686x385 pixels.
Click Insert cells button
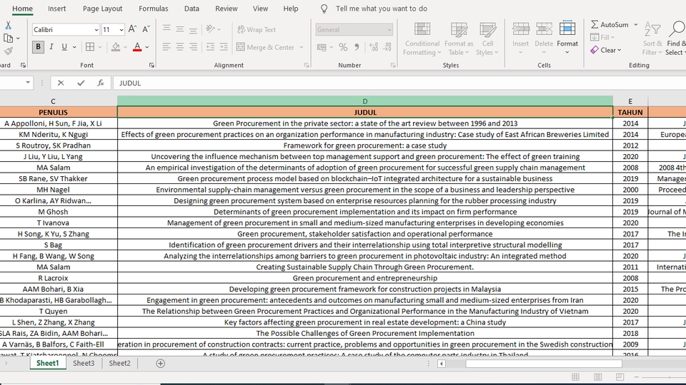click(521, 38)
